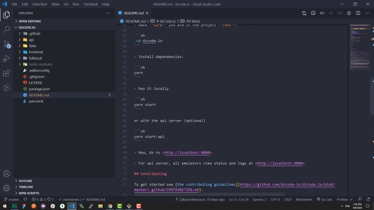Open the Explorer view in activity bar

click(x=6, y=15)
